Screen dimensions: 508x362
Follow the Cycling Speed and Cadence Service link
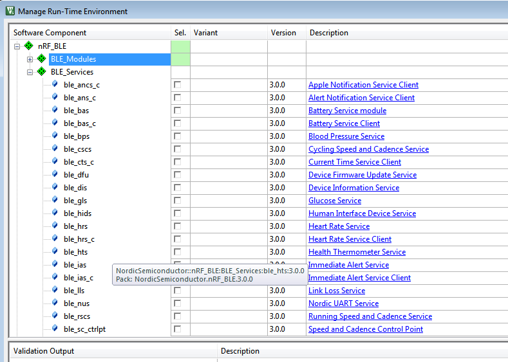coord(368,149)
